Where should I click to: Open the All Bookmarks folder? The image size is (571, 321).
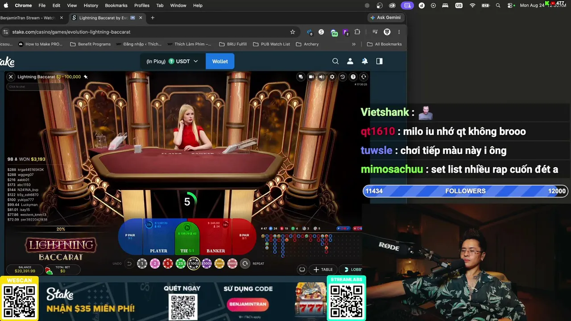385,44
